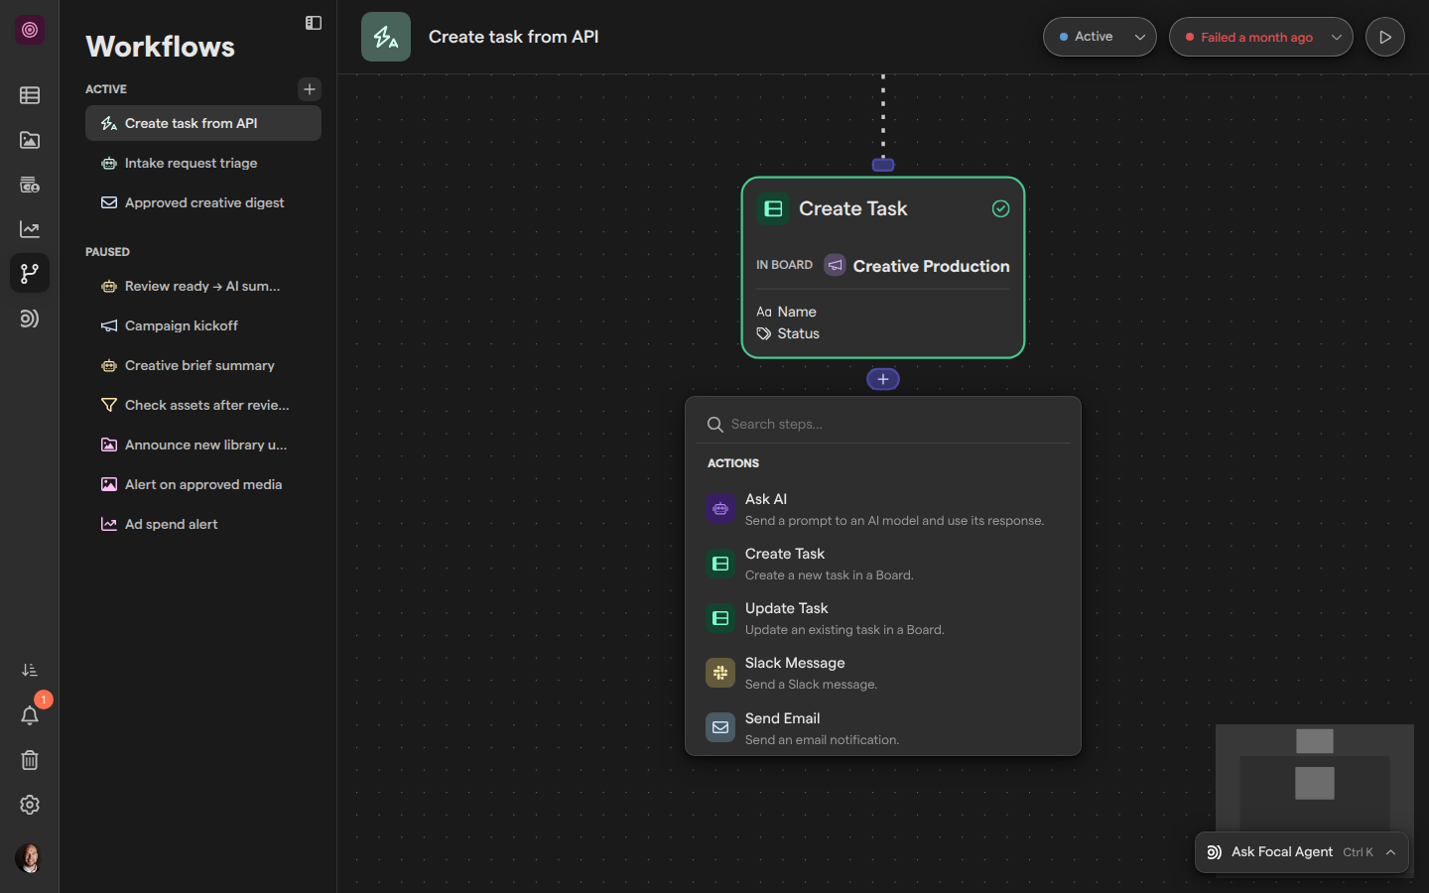Image resolution: width=1429 pixels, height=893 pixels.
Task: Click the Ask Focal Agent button
Action: [1302, 852]
